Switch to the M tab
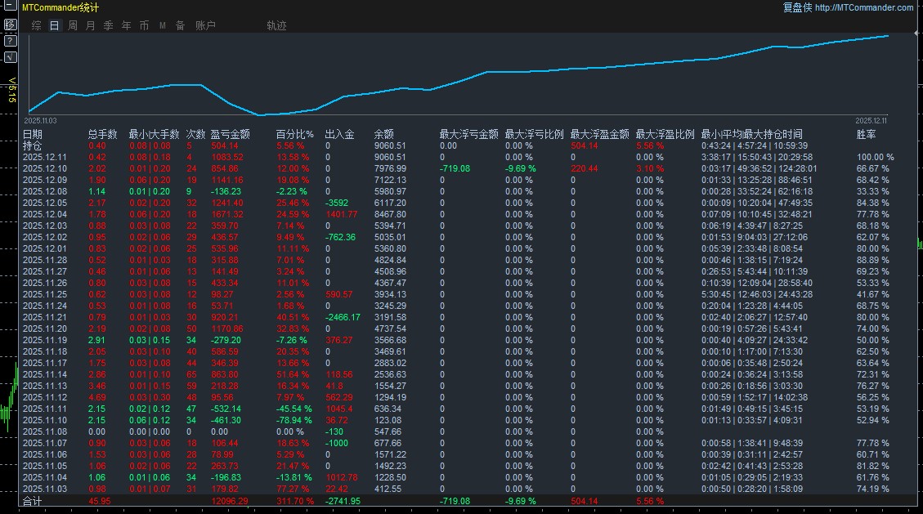The width and height of the screenshot is (923, 514). 163,25
